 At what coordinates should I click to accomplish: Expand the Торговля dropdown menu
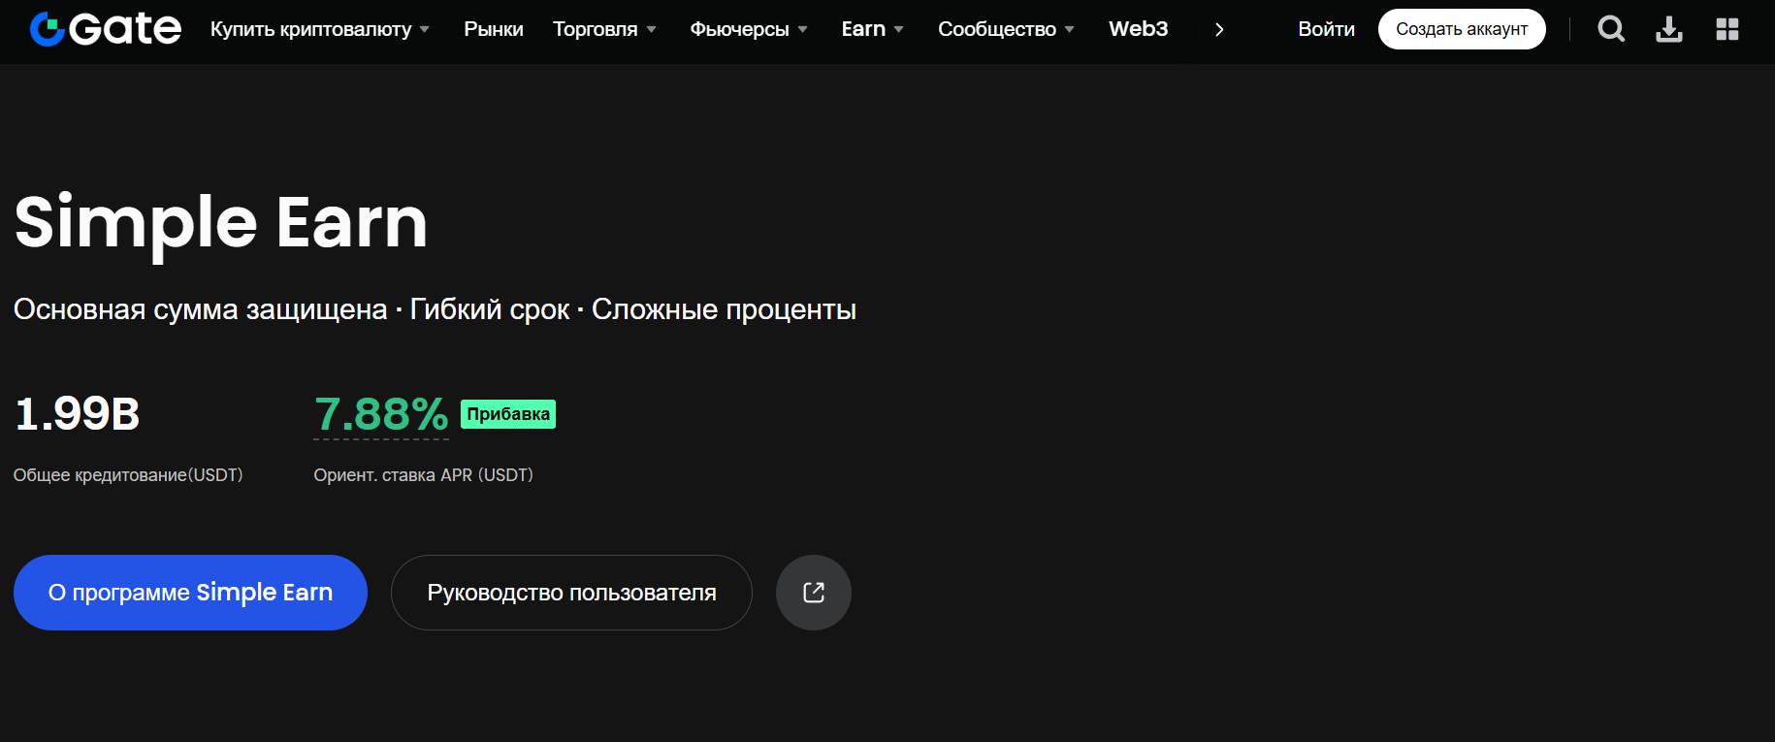pyautogui.click(x=603, y=29)
